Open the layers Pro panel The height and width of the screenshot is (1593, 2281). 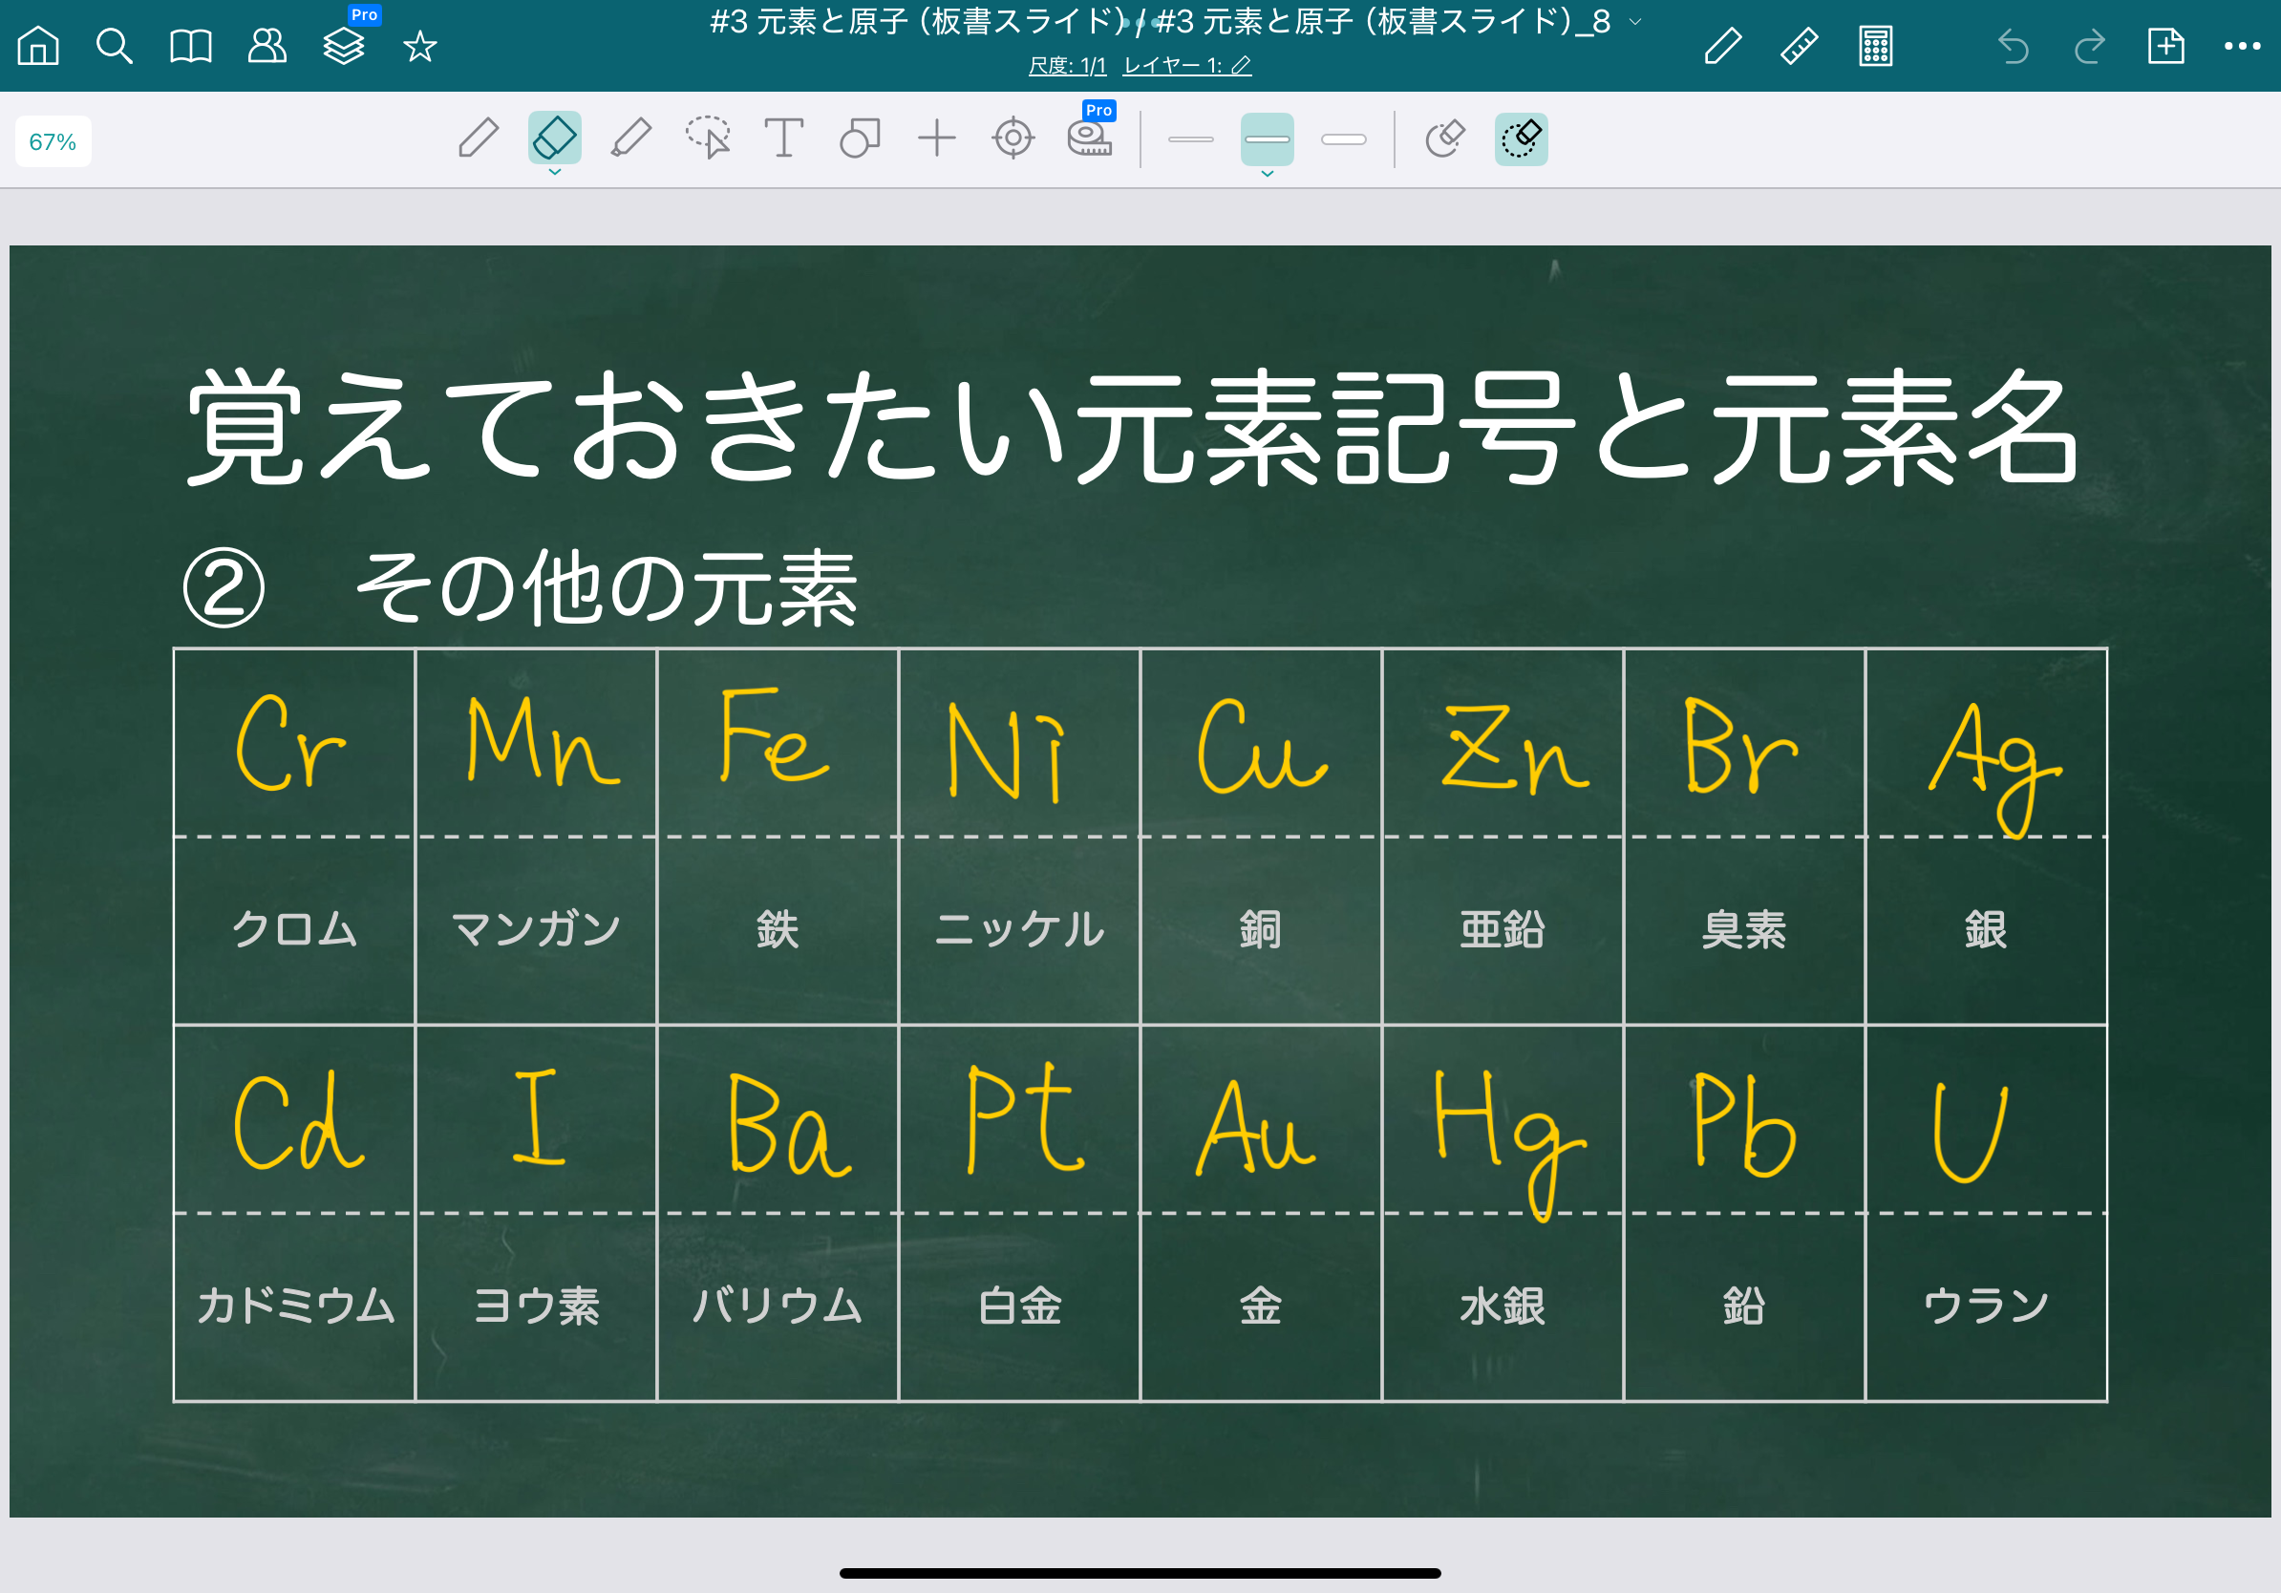(x=344, y=46)
